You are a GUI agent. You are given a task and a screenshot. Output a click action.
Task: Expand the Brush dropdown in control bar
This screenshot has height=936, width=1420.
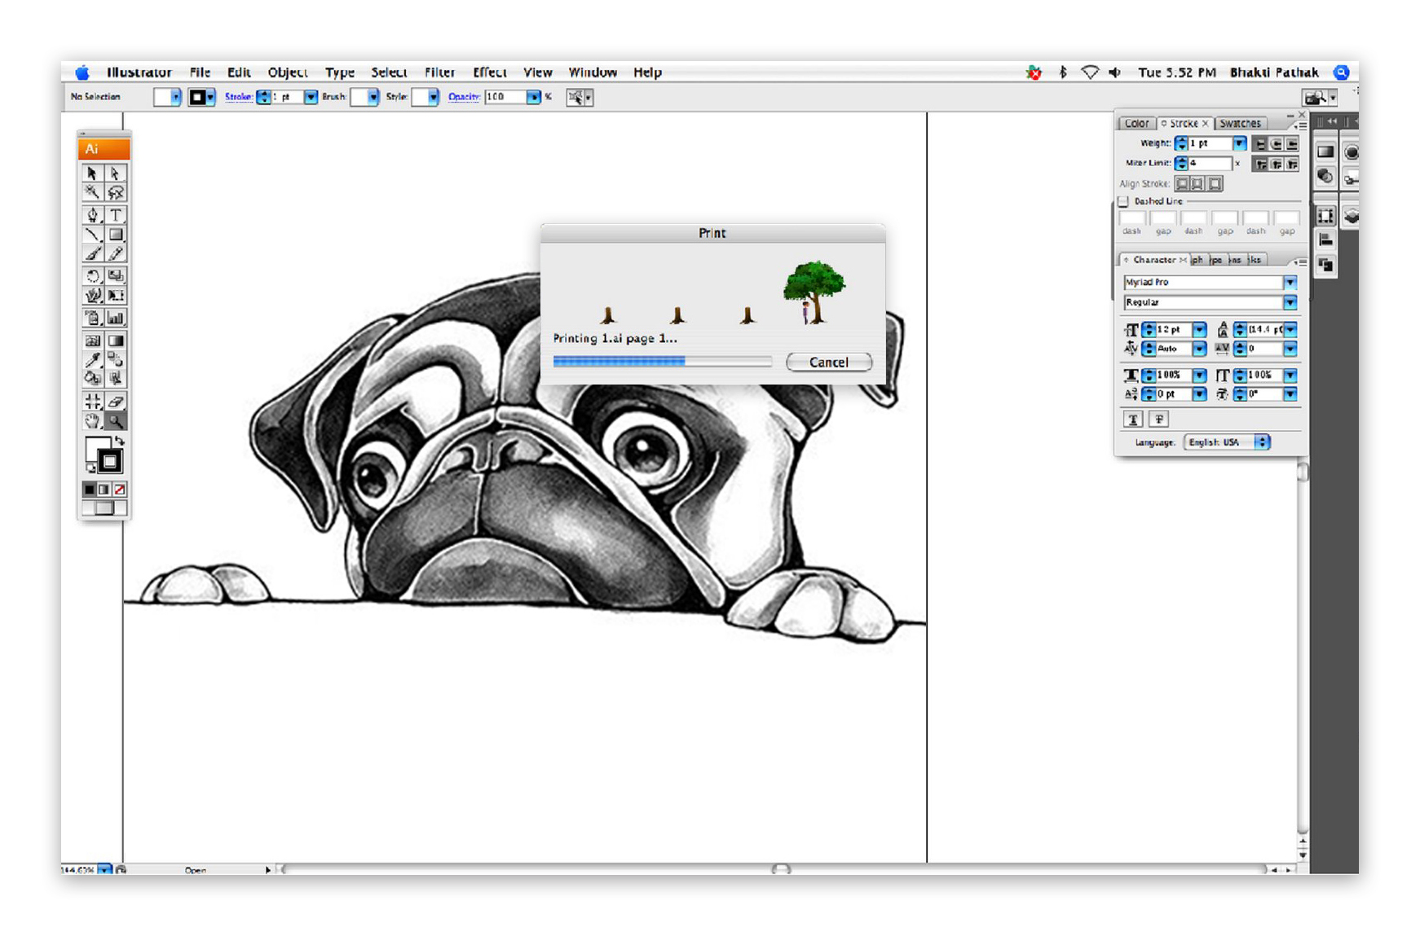(x=373, y=97)
